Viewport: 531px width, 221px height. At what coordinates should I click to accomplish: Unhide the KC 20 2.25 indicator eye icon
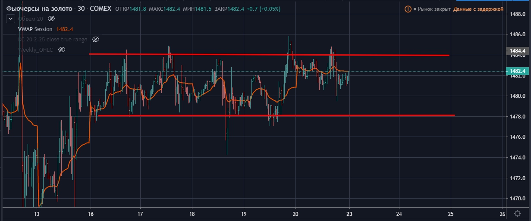pyautogui.click(x=96, y=39)
